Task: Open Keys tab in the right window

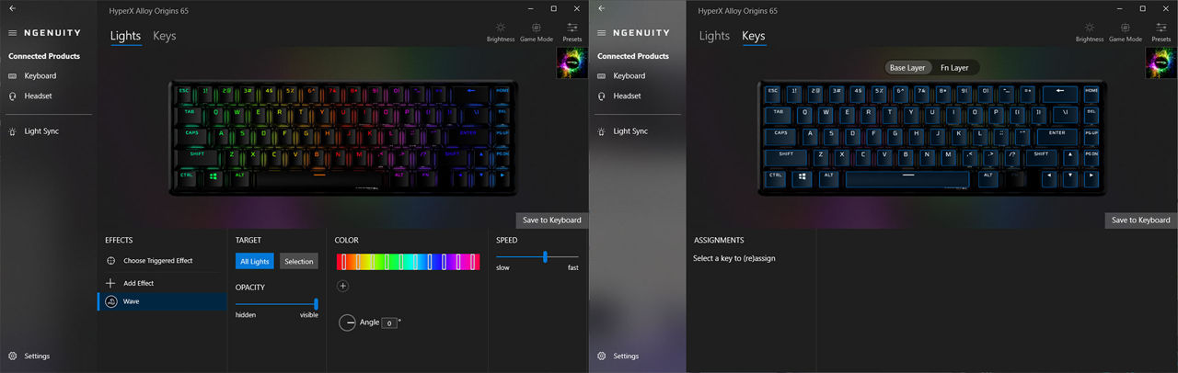Action: pos(754,36)
